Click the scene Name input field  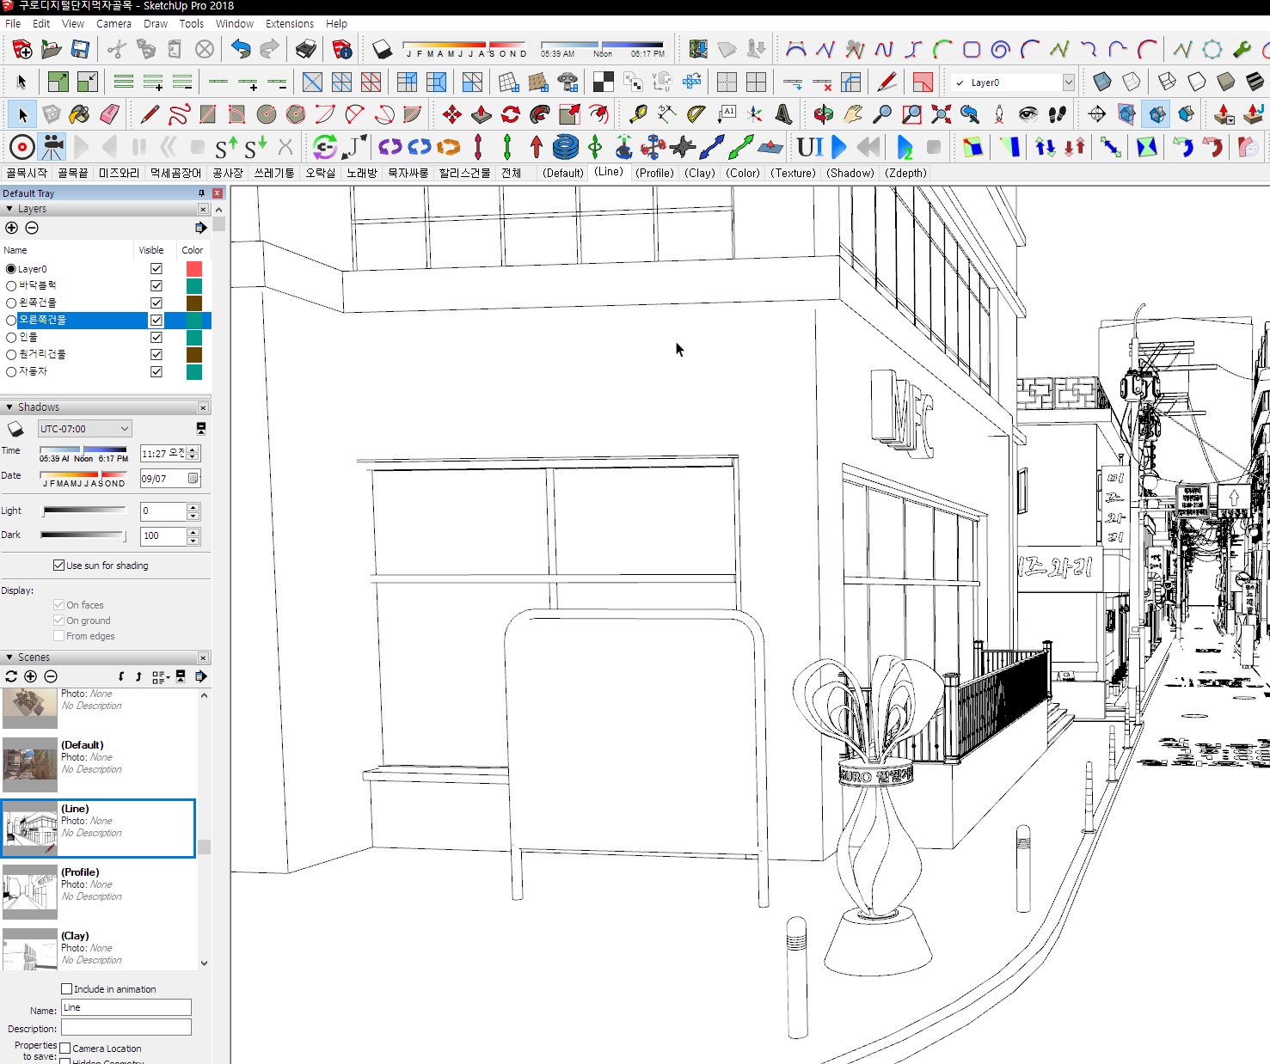[x=126, y=1007]
